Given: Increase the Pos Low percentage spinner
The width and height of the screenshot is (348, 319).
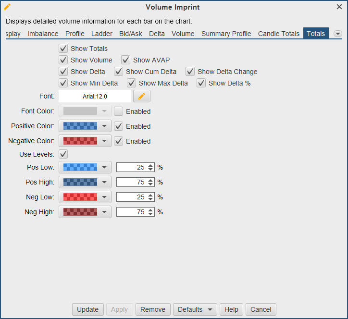Looking at the screenshot, I should [151, 165].
